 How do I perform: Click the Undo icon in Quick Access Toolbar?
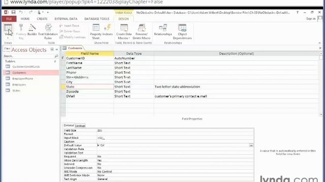21,12
